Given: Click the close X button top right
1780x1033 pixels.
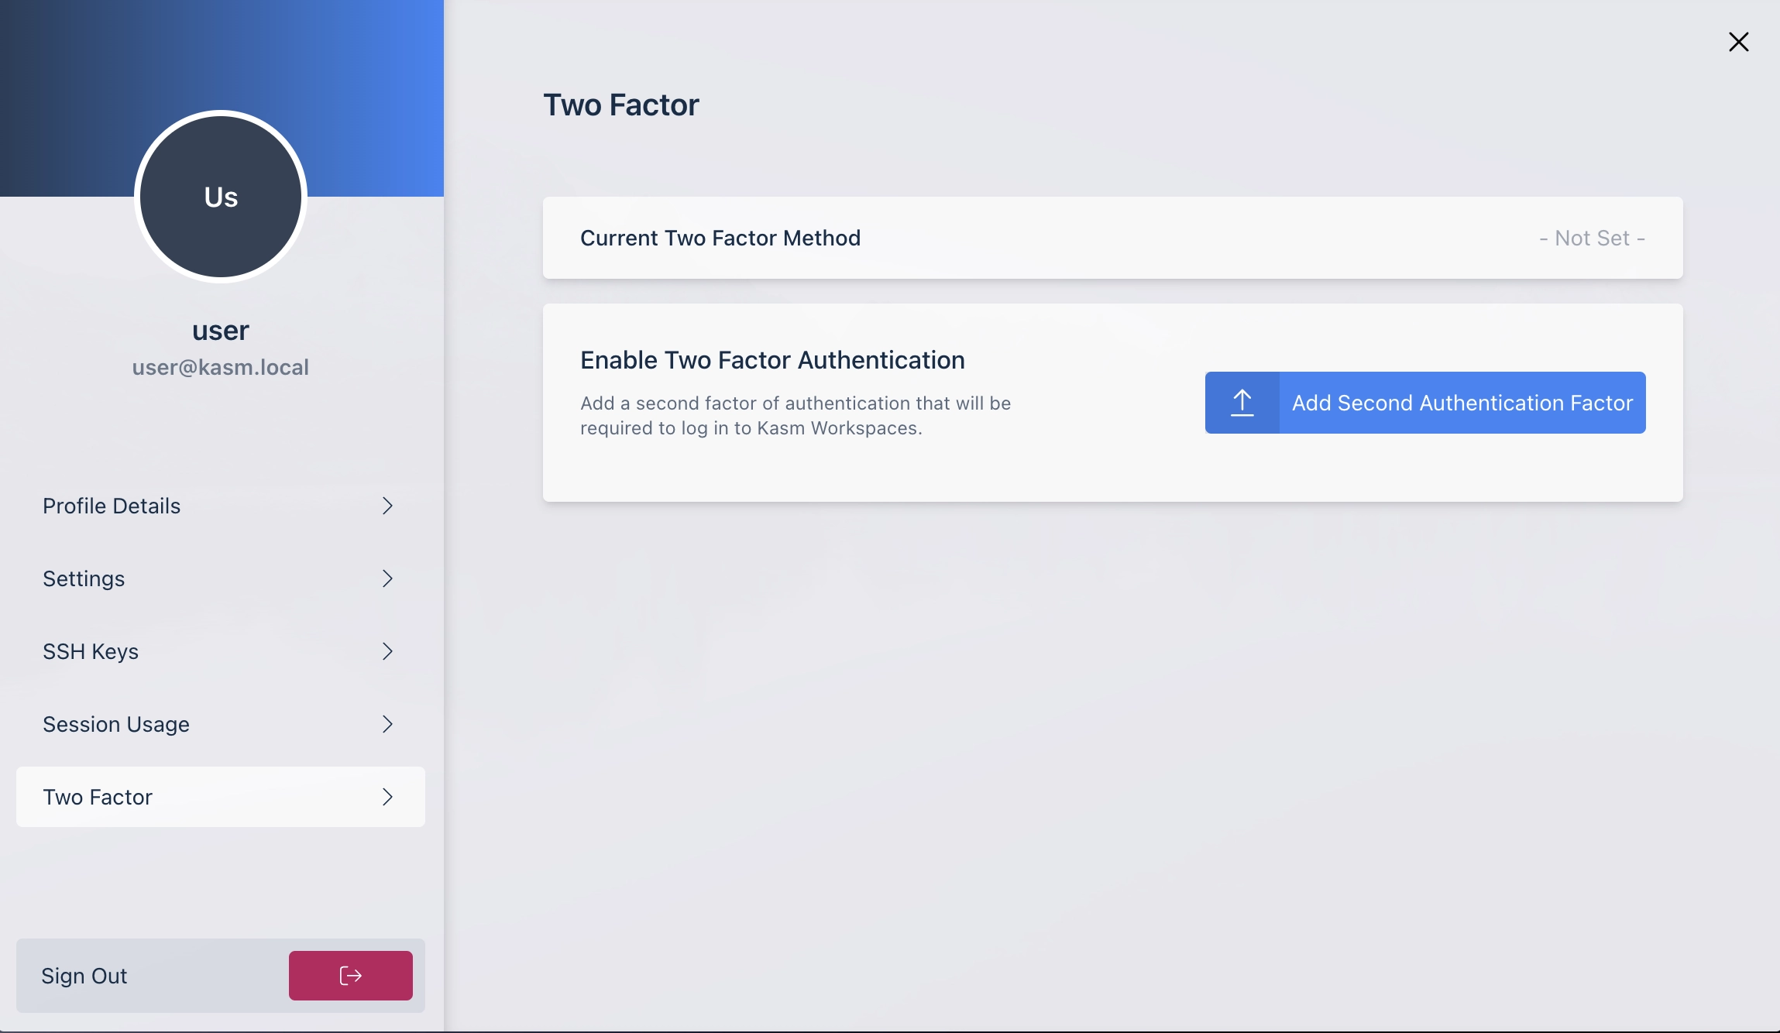Looking at the screenshot, I should pos(1740,42).
